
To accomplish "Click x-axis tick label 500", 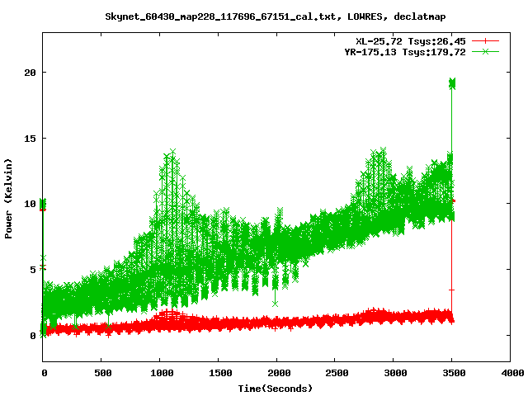I will 102,373.
